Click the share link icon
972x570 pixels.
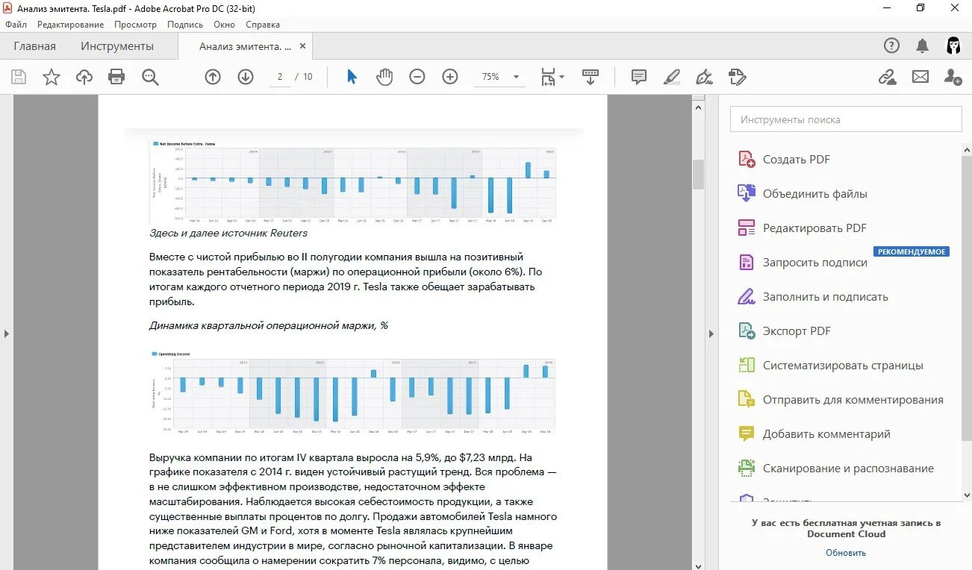click(x=887, y=77)
